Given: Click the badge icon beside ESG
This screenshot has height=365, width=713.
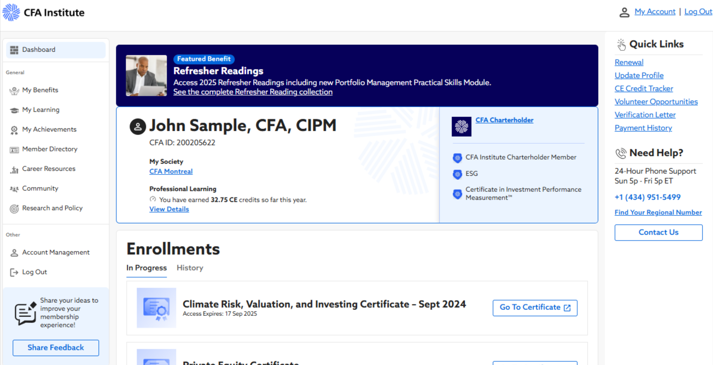Looking at the screenshot, I should 458,174.
